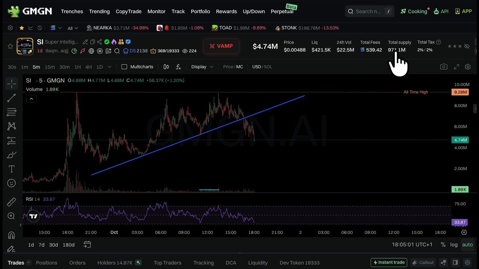Select the text annotation tool
Image resolution: width=479 pixels, height=269 pixels.
tap(12, 169)
